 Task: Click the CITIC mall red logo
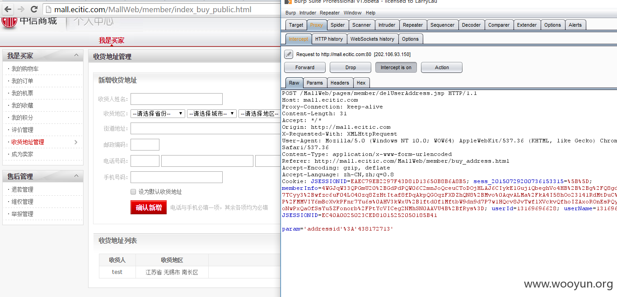(9, 21)
